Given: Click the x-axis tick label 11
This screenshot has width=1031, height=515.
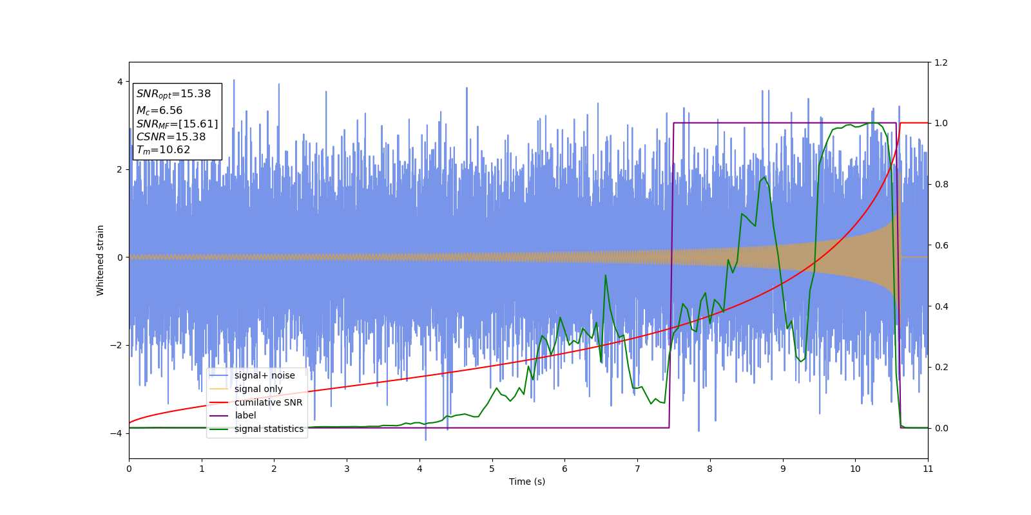Looking at the screenshot, I should click(x=928, y=469).
